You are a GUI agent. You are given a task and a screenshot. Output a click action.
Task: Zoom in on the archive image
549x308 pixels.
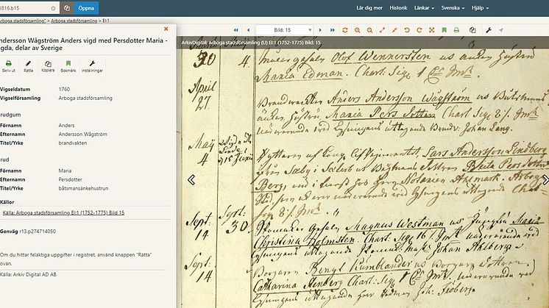pyautogui.click(x=357, y=30)
